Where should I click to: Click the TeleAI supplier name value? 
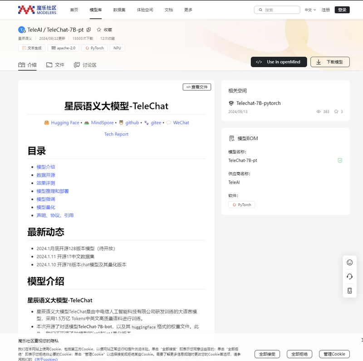pyautogui.click(x=234, y=182)
